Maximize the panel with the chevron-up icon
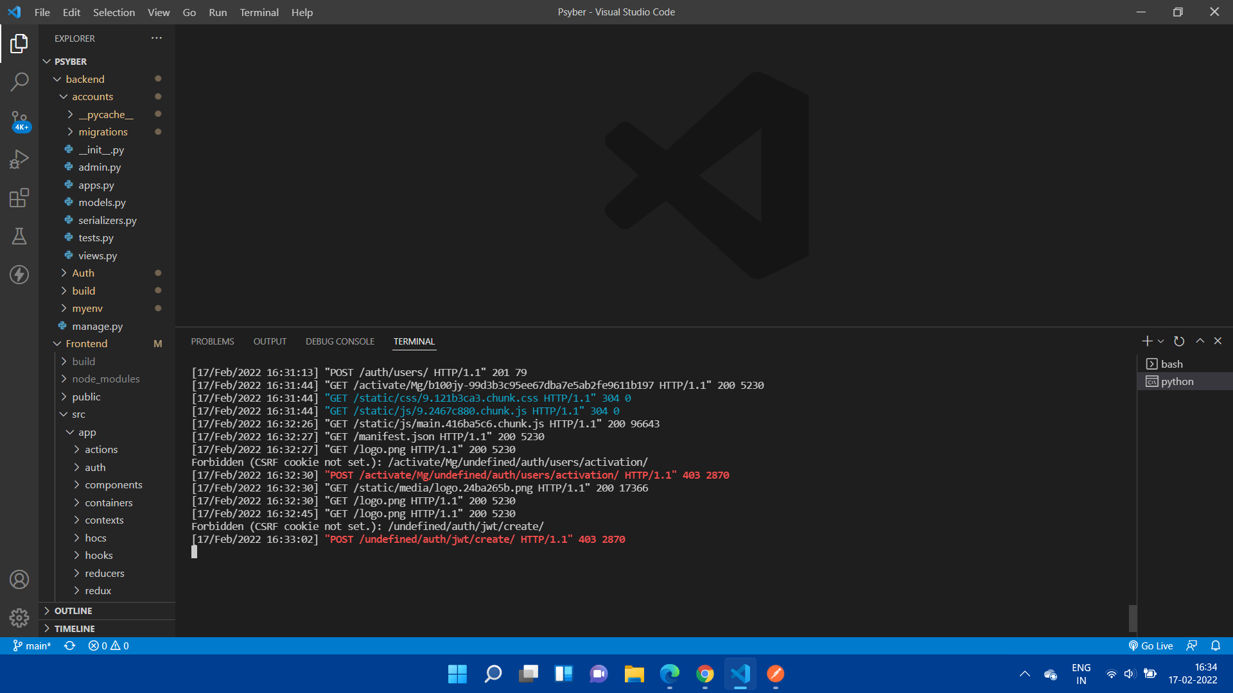The height and width of the screenshot is (693, 1233). 1200,341
